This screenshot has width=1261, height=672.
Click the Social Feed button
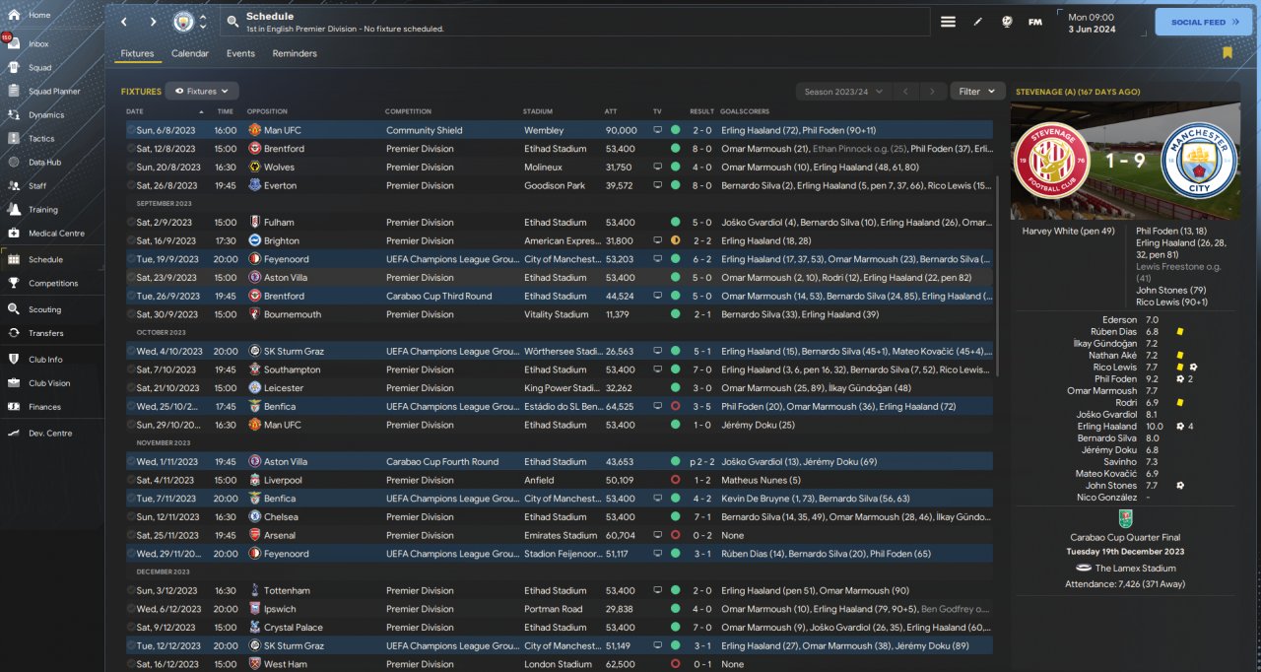(1203, 22)
